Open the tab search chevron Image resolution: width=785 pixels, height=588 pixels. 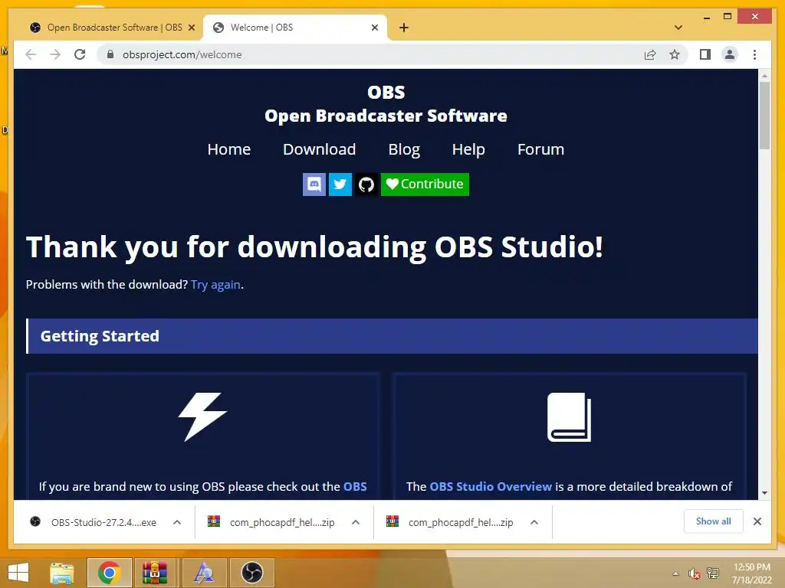coord(678,28)
